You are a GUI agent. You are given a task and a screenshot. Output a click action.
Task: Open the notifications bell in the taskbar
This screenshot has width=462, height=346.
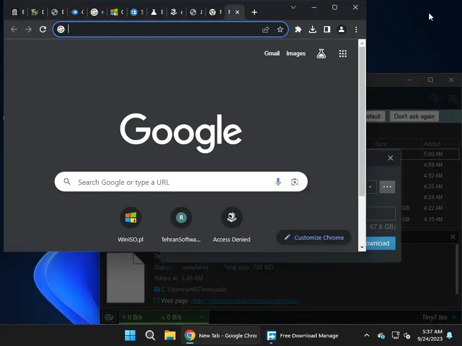[x=450, y=335]
